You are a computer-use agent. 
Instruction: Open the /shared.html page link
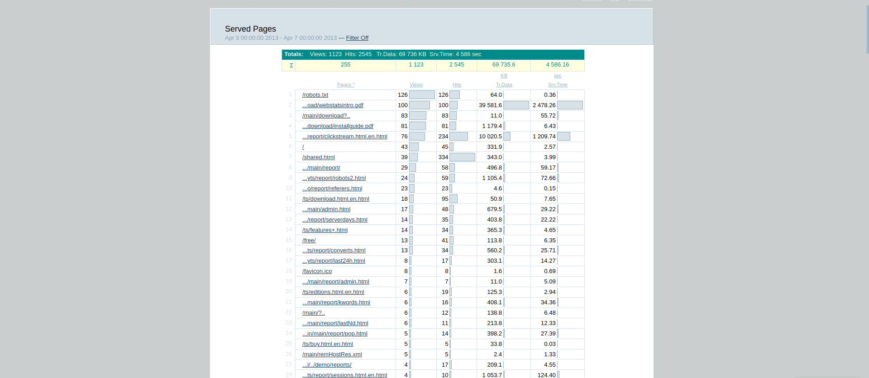318,157
